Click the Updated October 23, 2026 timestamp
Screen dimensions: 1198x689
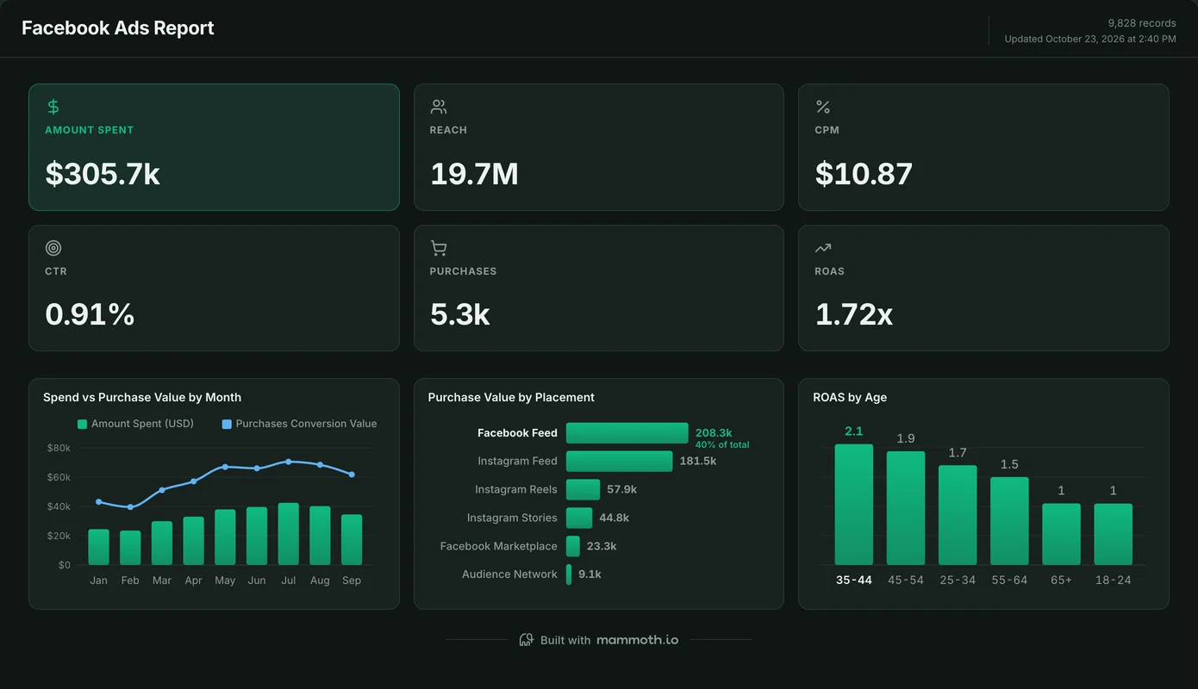click(1090, 39)
